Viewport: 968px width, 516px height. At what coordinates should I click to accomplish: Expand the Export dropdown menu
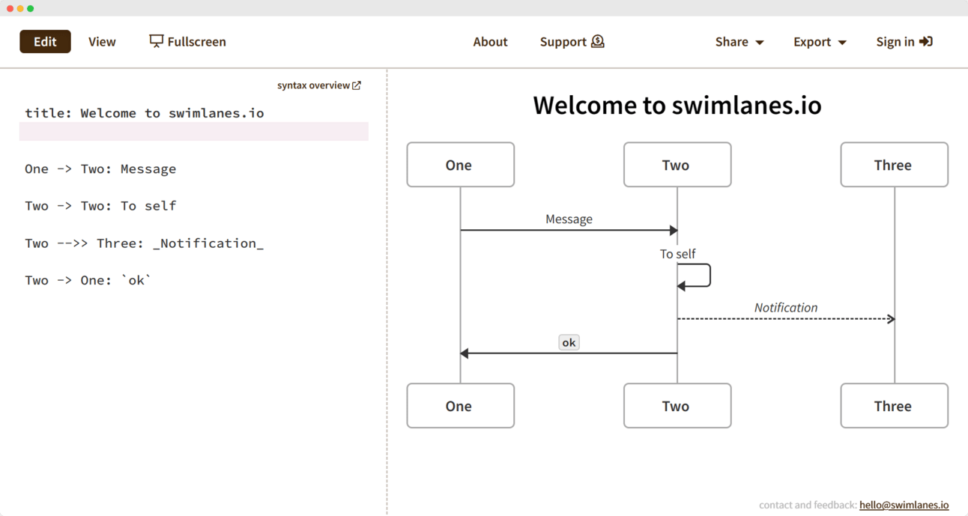[820, 42]
